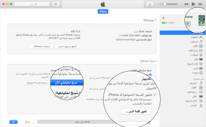Image resolution: width=206 pixels, height=127 pixels.
Task: Open Apps (التطبيقات) in the settings sidebar
Action: (197, 37)
